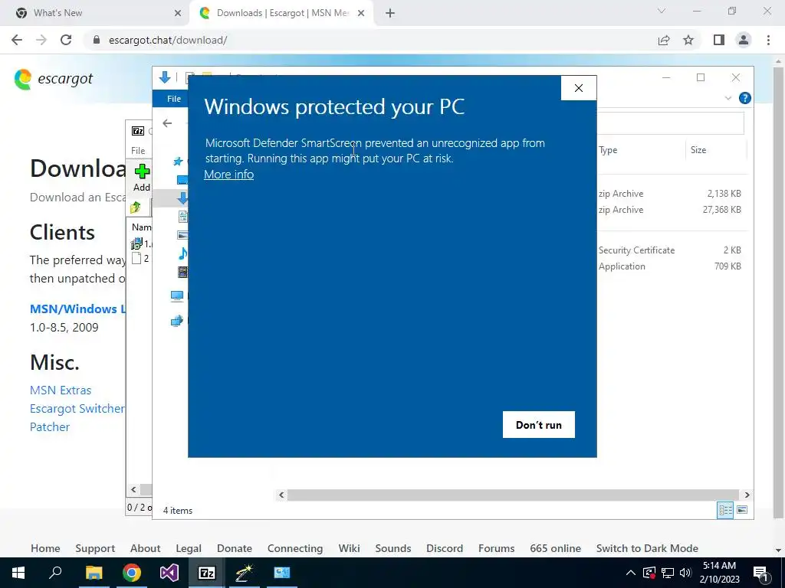The image size is (785, 588).
Task: Select the Quick access star icon in Explorer sidebar
Action: pyautogui.click(x=178, y=161)
